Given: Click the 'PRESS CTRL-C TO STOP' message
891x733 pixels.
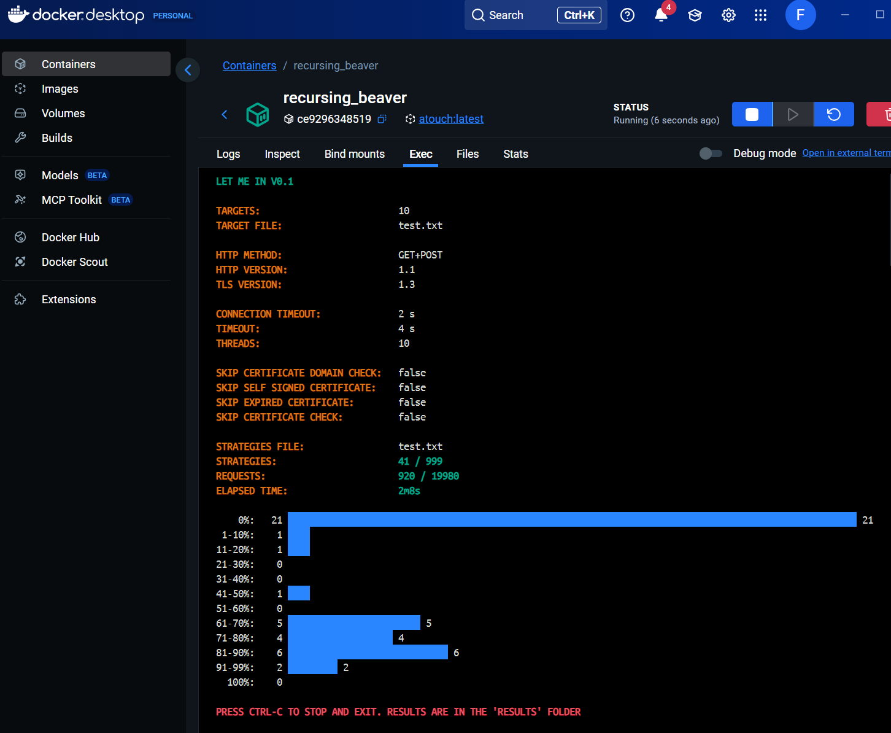Looking at the screenshot, I should click(398, 712).
